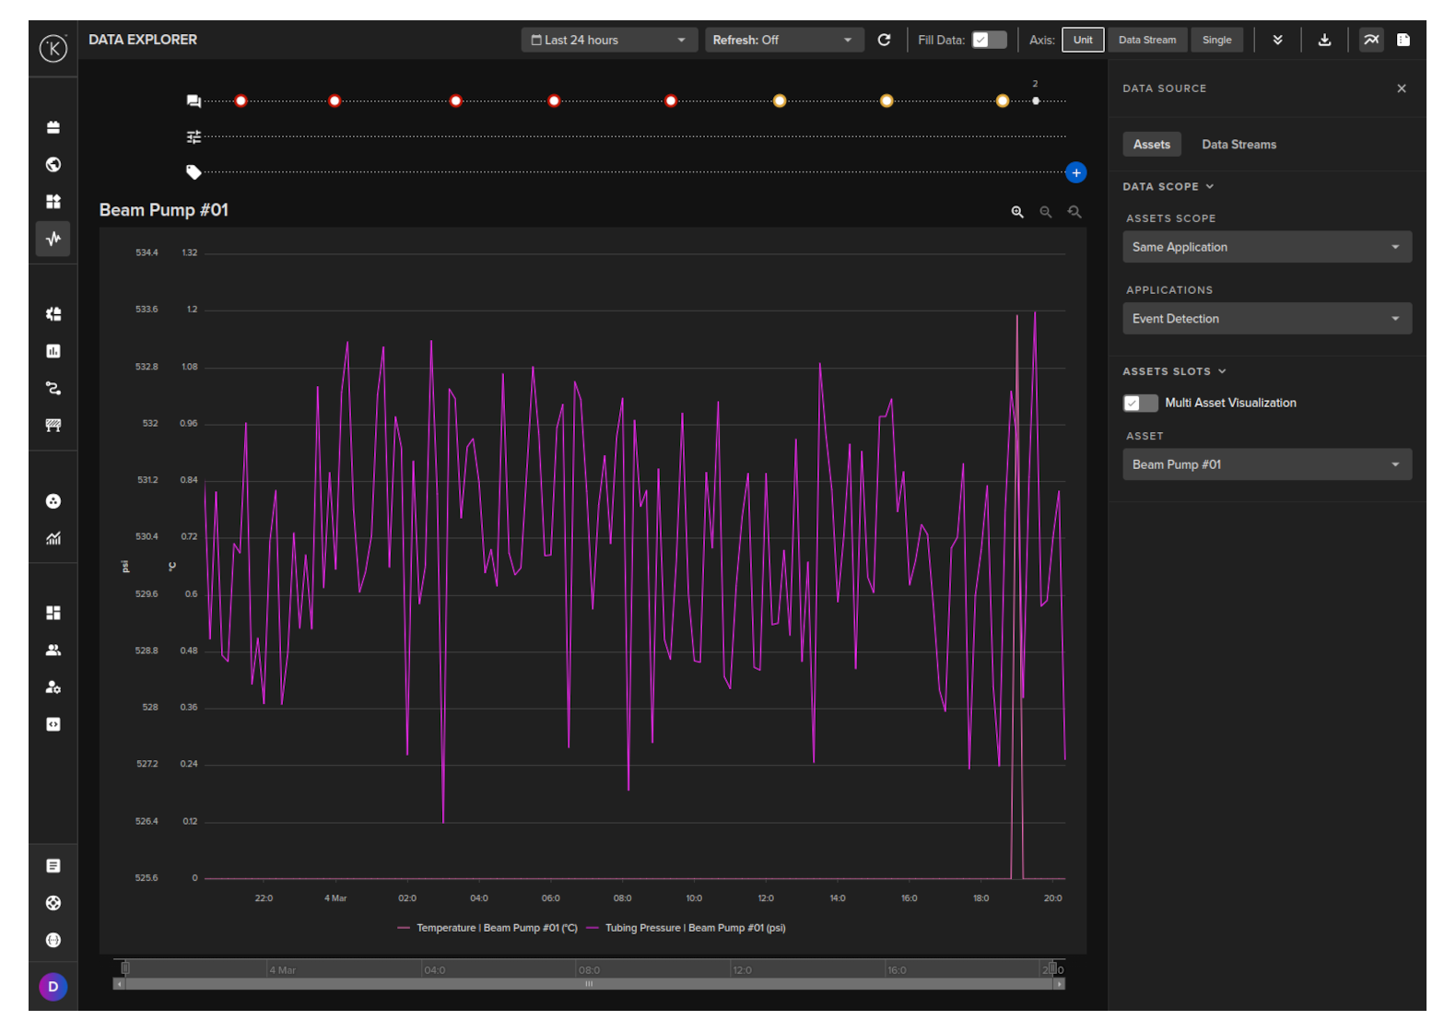This screenshot has width=1456, height=1032.
Task: Click the globe icon in left sidebar
Action: click(53, 164)
